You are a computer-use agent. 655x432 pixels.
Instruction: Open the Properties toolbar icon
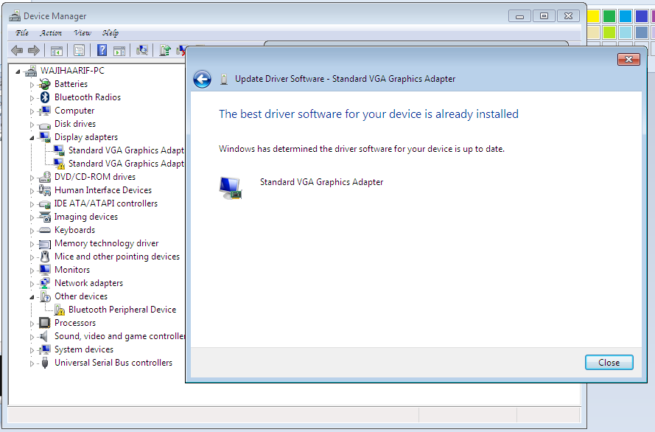[79, 51]
